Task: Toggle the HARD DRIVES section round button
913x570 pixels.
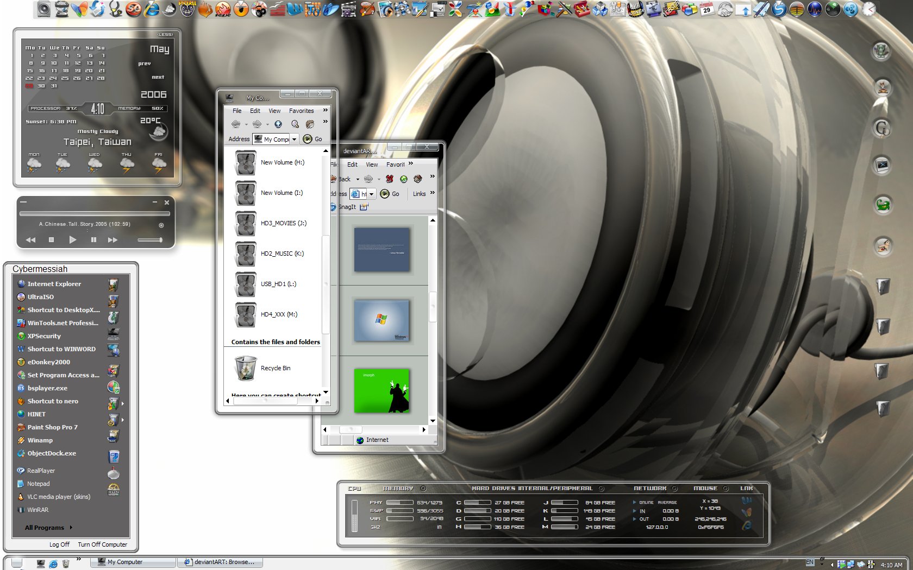Action: (x=602, y=489)
